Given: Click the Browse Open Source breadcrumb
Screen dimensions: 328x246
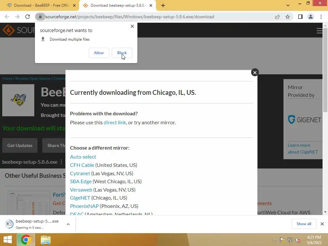Looking at the screenshot, I should (33, 78).
